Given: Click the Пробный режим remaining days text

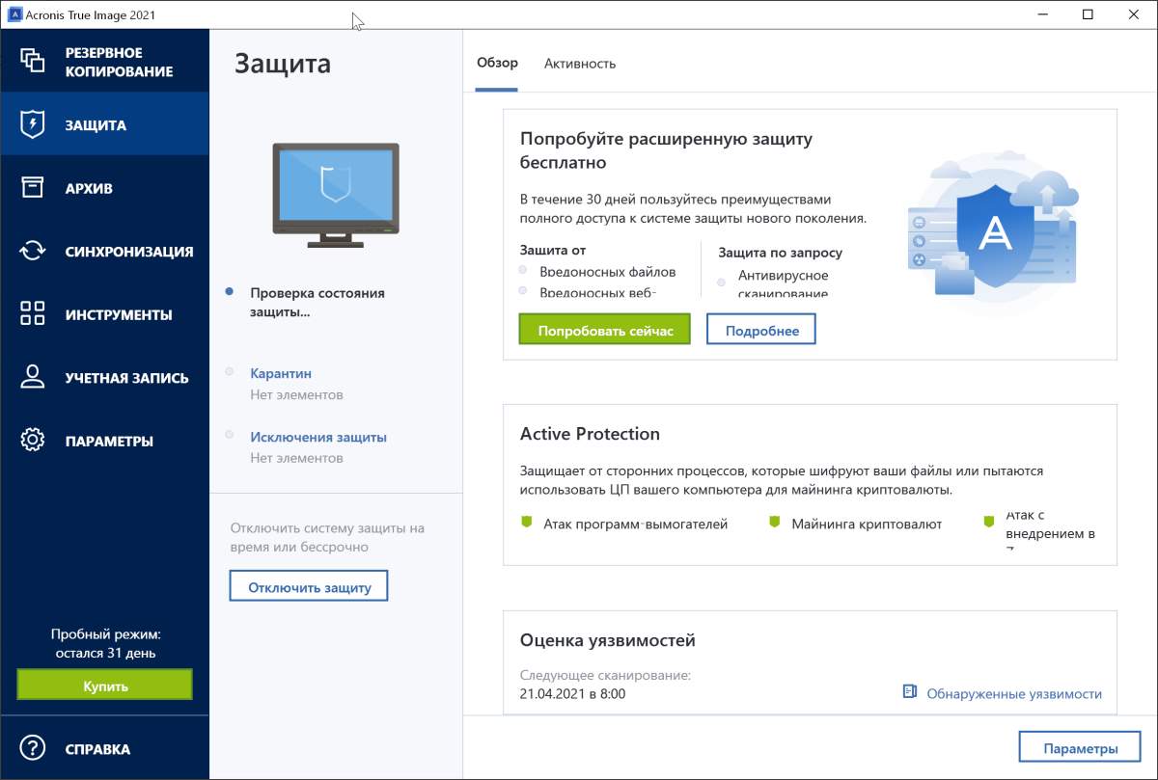Looking at the screenshot, I should pos(105,644).
